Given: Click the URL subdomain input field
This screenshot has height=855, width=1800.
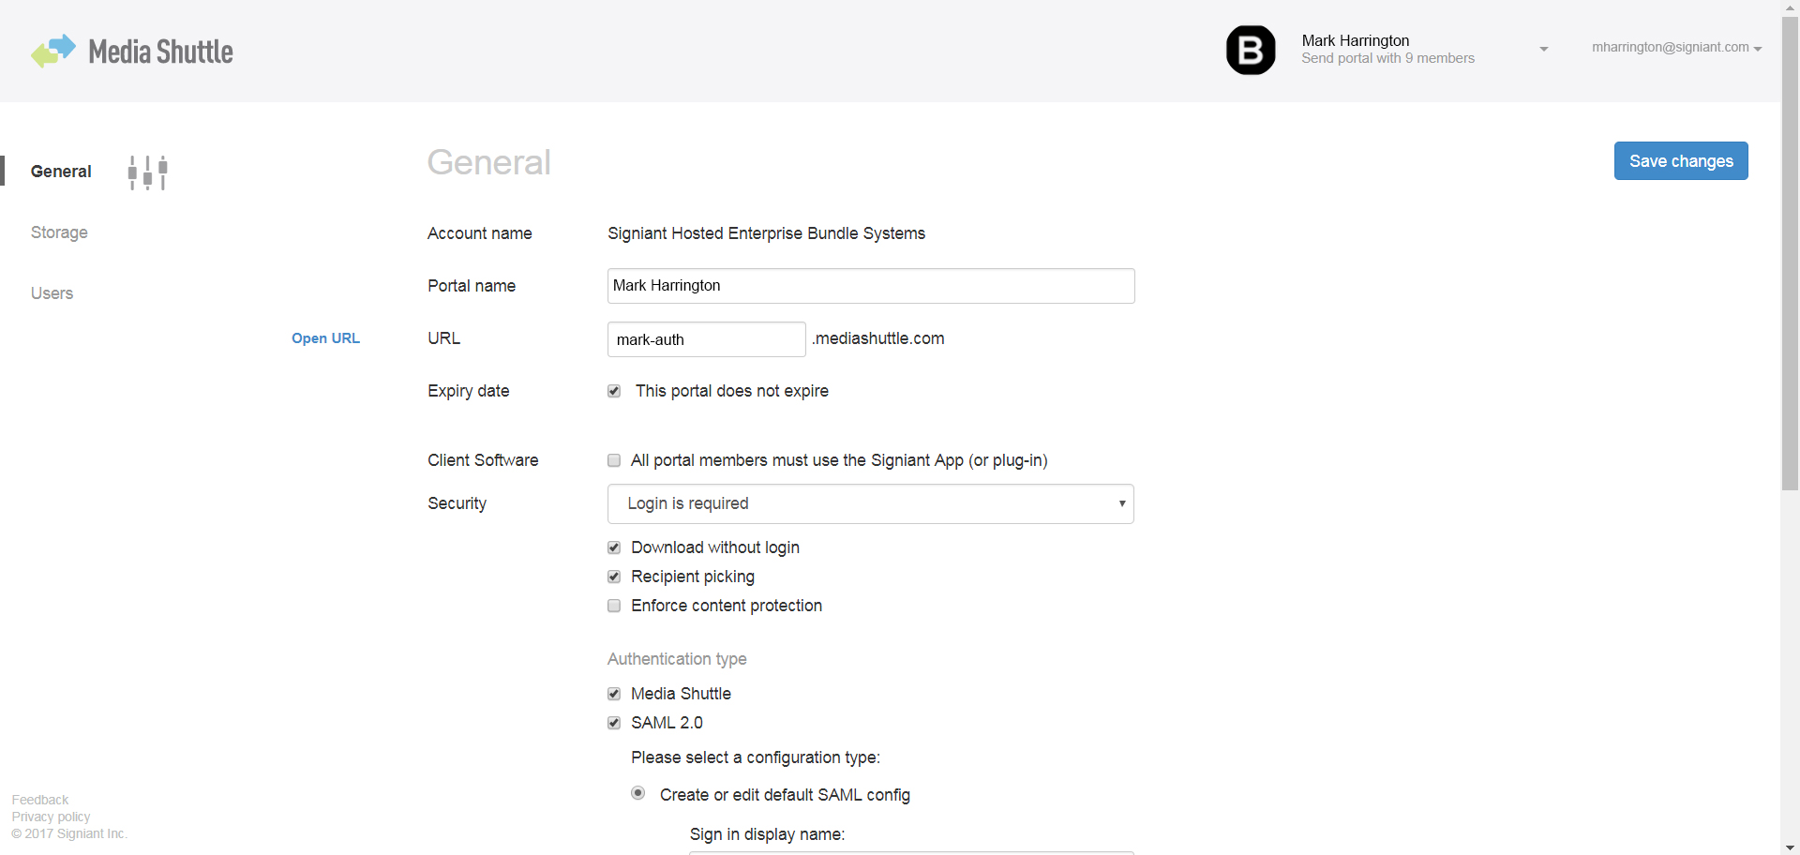Looking at the screenshot, I should [x=706, y=339].
